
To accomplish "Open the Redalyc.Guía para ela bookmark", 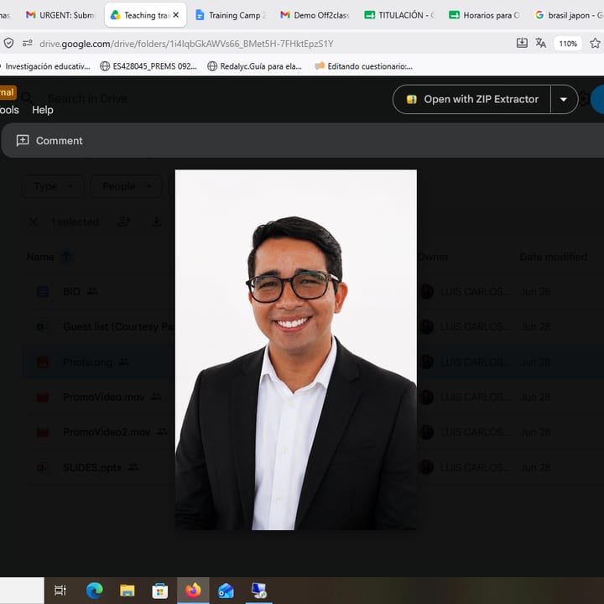I will tap(255, 66).
